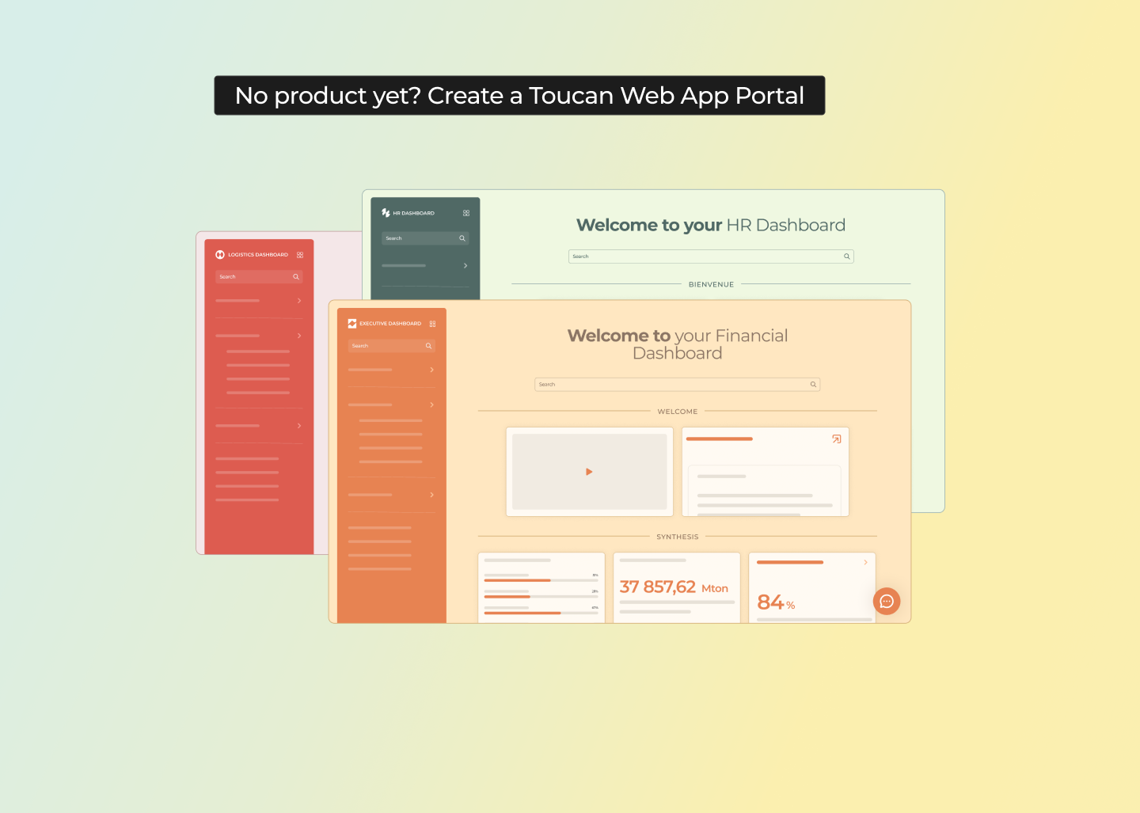Click the '84%' value
Viewport: 1140px width, 813px height.
(776, 602)
